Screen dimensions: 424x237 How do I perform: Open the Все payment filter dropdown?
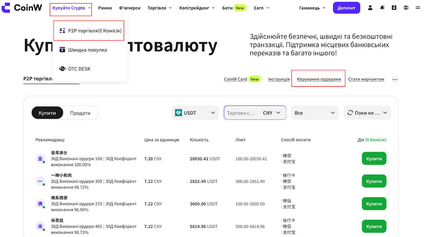tap(315, 113)
